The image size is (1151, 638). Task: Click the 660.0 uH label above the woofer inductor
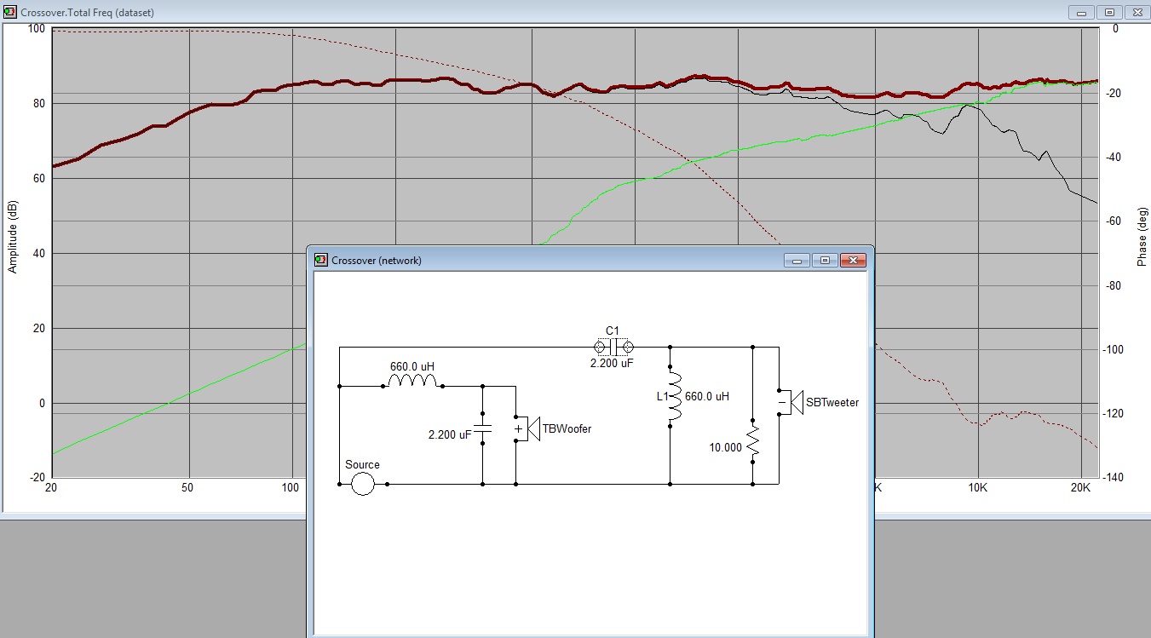(x=412, y=366)
